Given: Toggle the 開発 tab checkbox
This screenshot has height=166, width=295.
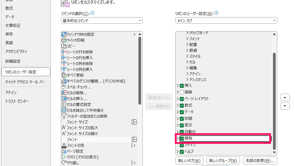Looking at the screenshot, I should [x=181, y=139].
